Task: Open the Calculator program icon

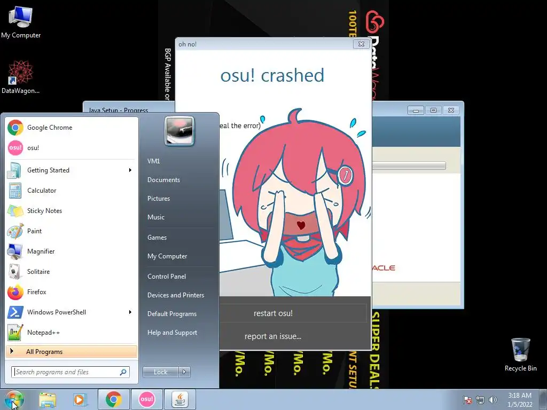Action: [15, 191]
